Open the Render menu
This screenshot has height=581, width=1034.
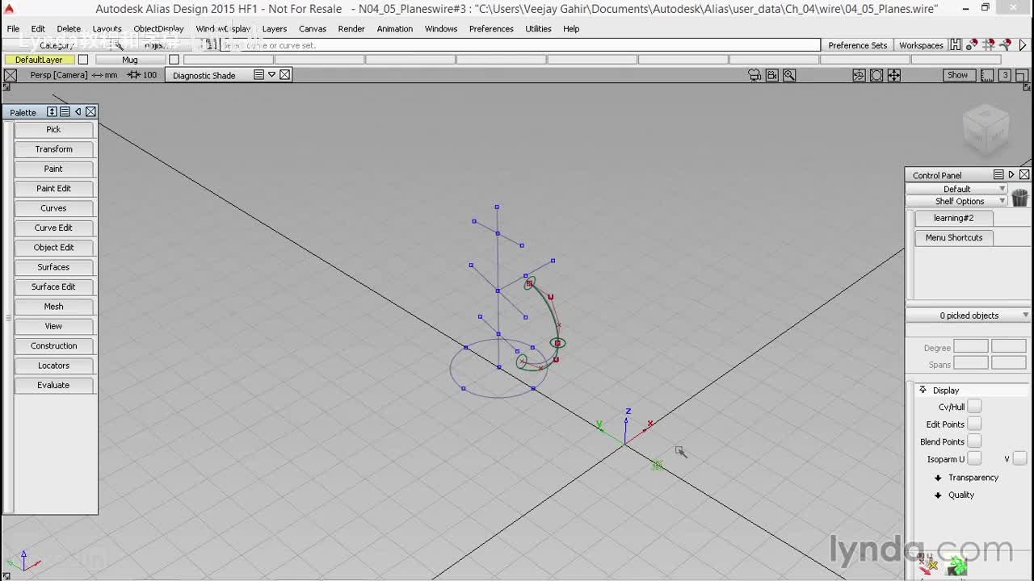[351, 28]
